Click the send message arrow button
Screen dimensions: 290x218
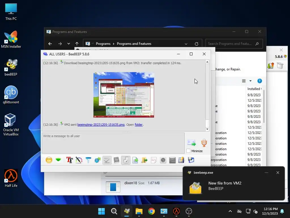[x=191, y=142]
